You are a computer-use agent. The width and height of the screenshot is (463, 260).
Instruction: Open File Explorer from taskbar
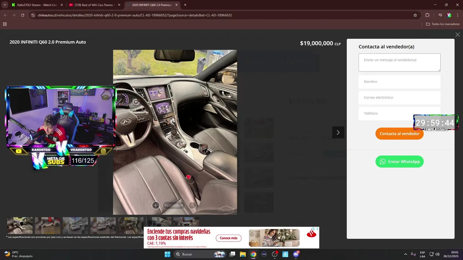click(243, 254)
